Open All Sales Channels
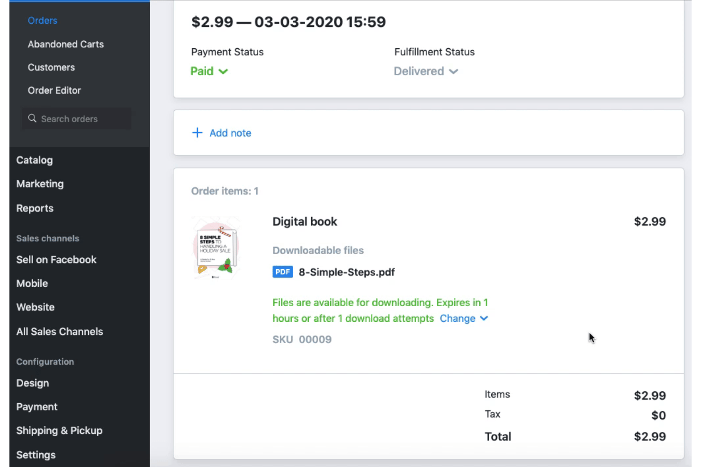701x467 pixels. 60,332
